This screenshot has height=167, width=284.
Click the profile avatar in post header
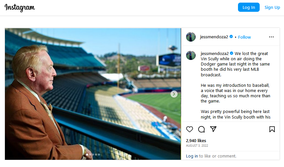(x=191, y=37)
